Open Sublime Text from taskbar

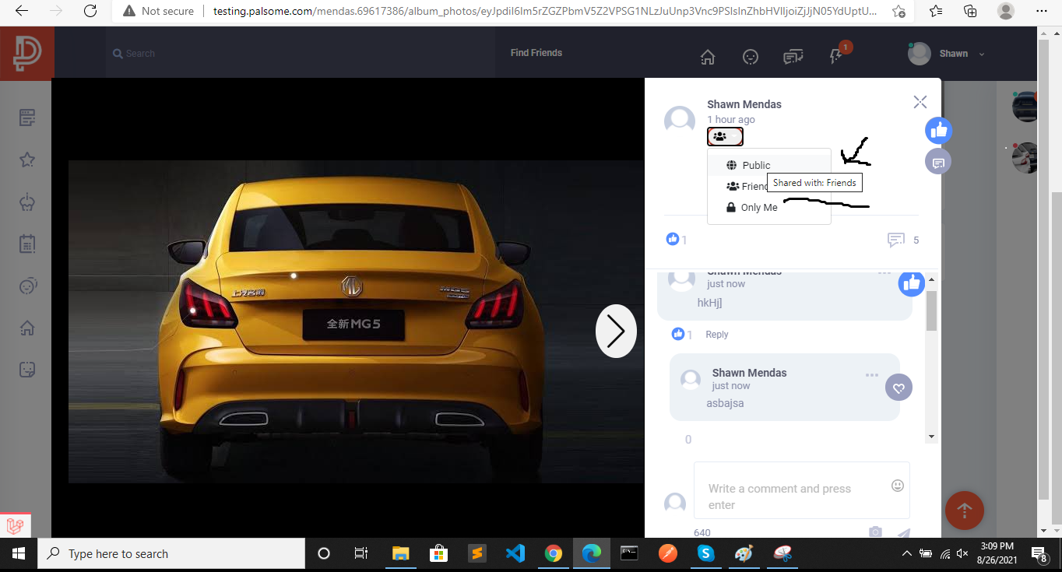click(x=476, y=554)
